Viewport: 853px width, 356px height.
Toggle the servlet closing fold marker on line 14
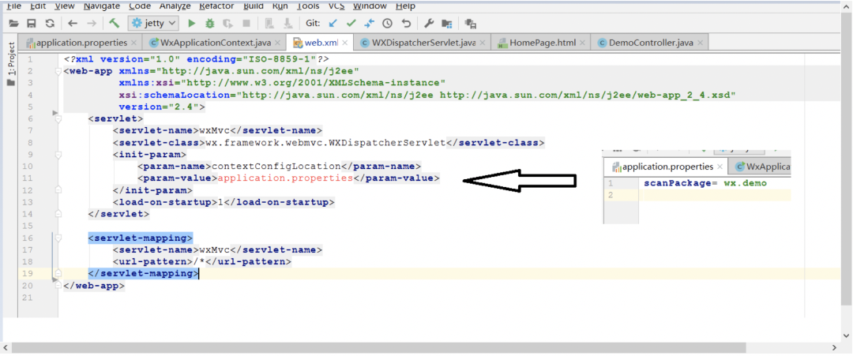[x=58, y=214]
